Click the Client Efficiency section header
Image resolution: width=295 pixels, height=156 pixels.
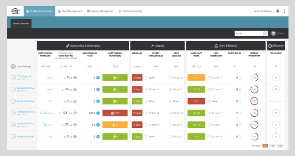[x=226, y=46]
